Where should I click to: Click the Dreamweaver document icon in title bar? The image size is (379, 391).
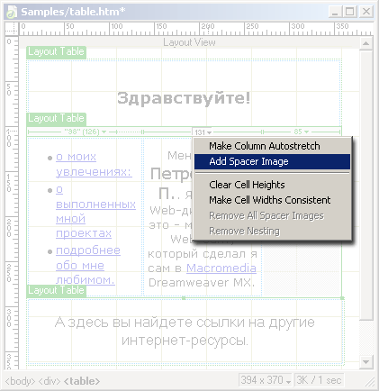12,12
